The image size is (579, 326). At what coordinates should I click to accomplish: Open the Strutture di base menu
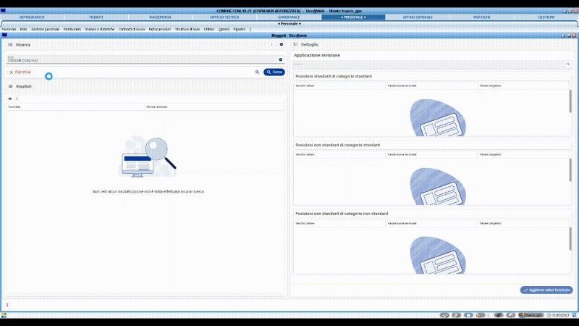coord(187,29)
